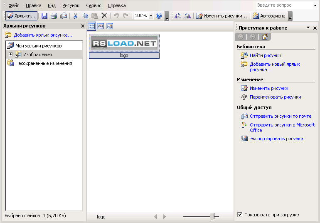
Task: Open the Файл menu
Action: click(14, 5)
